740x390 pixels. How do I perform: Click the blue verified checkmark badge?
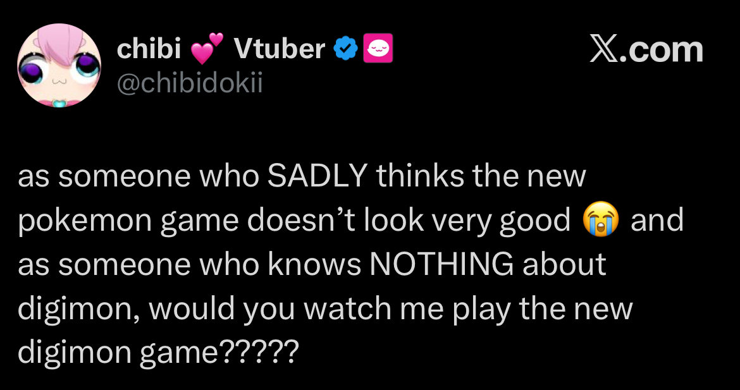coord(345,49)
